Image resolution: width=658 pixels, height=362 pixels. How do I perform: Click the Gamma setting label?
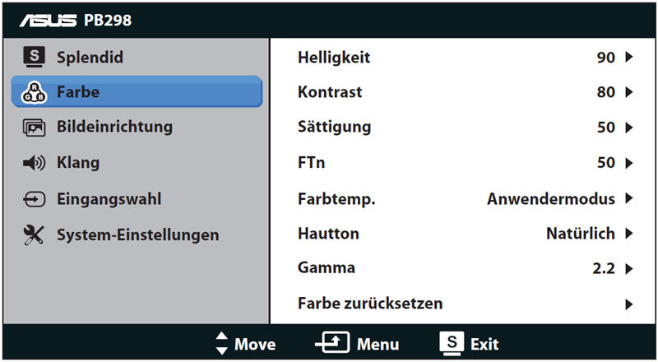[327, 267]
